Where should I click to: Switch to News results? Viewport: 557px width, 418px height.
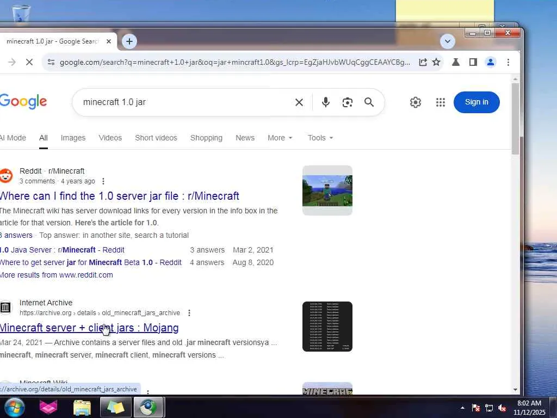coord(245,138)
